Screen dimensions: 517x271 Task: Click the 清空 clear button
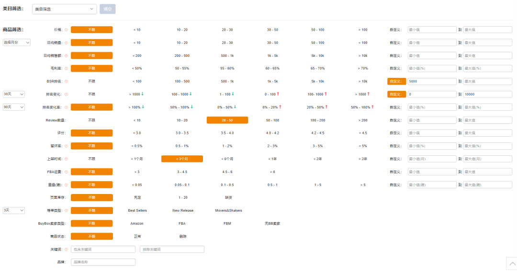click(108, 9)
